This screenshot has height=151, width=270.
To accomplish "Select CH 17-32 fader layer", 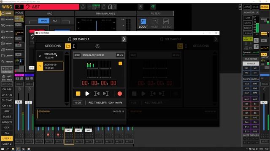I will click(x=7, y=95).
